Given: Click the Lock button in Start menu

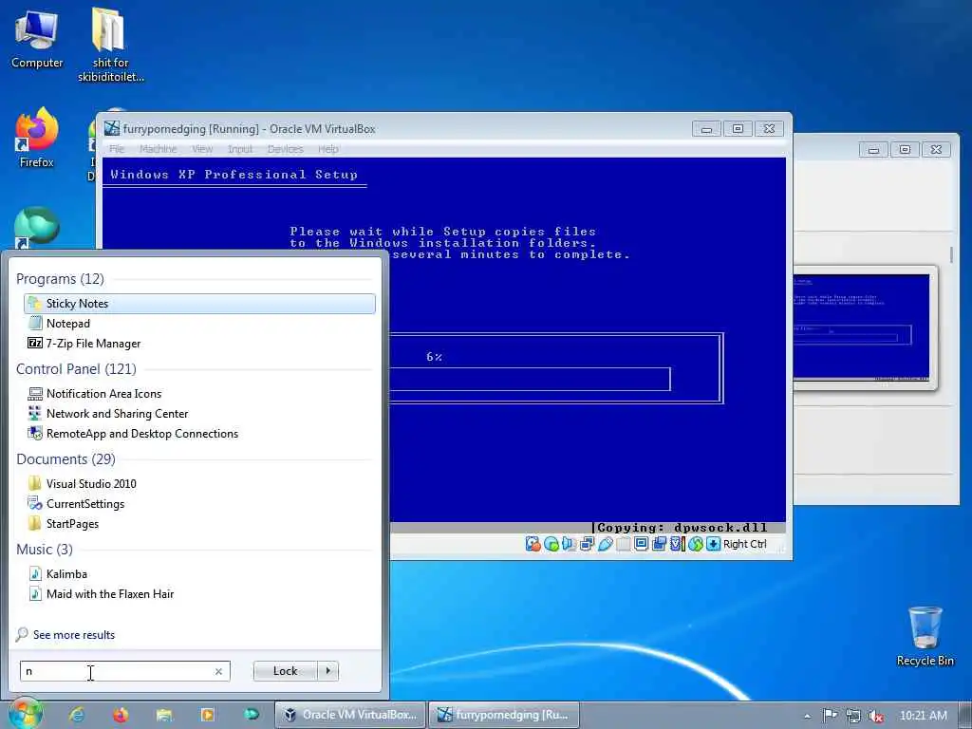Looking at the screenshot, I should pyautogui.click(x=285, y=671).
